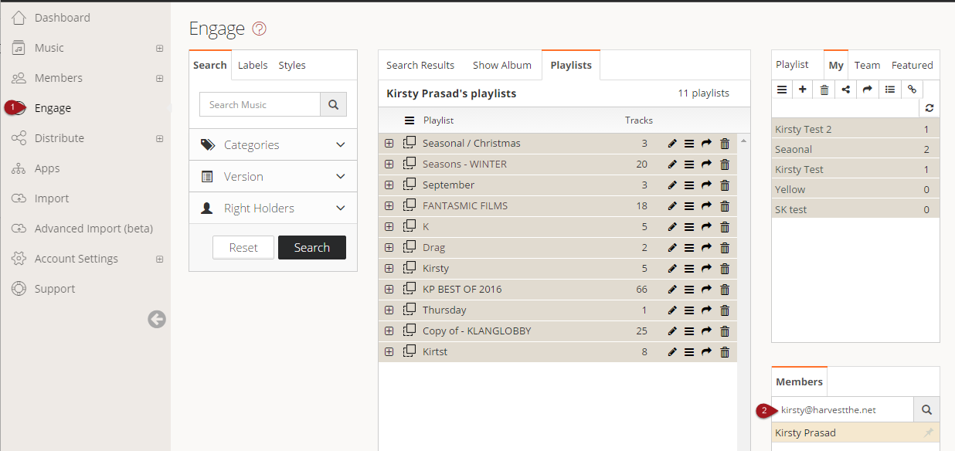
Task: Switch to the Team playlist tab
Action: 867,66
